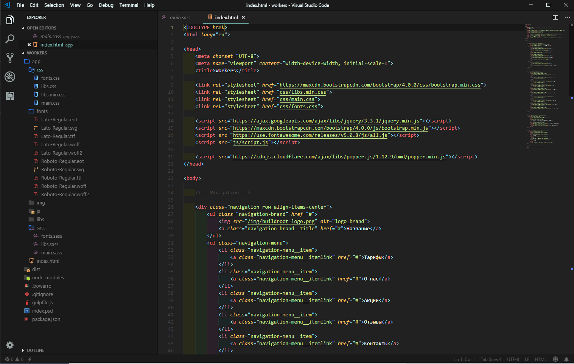This screenshot has width=574, height=364.
Task: Close the index.html editor tab
Action: tap(243, 17)
